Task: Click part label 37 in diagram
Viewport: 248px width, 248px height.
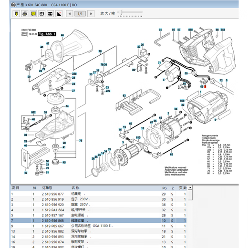Action: 73,91
